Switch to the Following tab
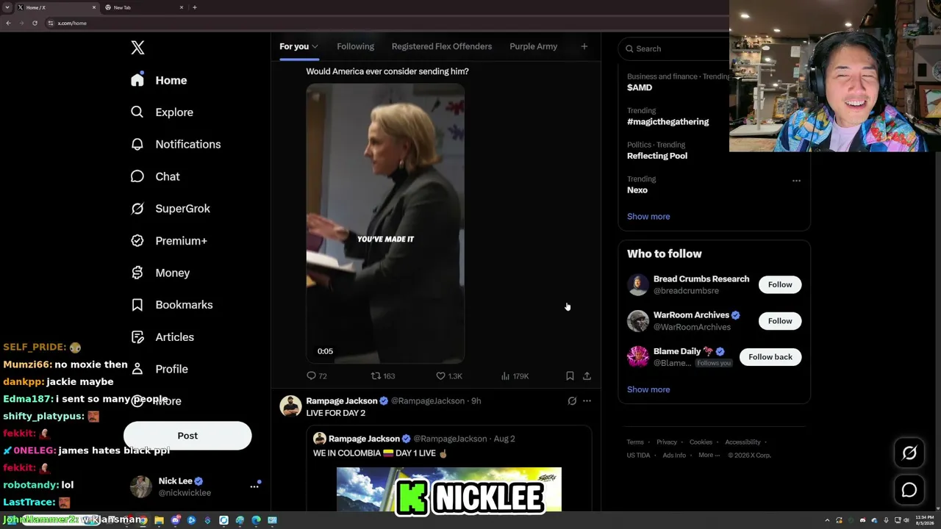Viewport: 941px width, 529px height. click(355, 46)
